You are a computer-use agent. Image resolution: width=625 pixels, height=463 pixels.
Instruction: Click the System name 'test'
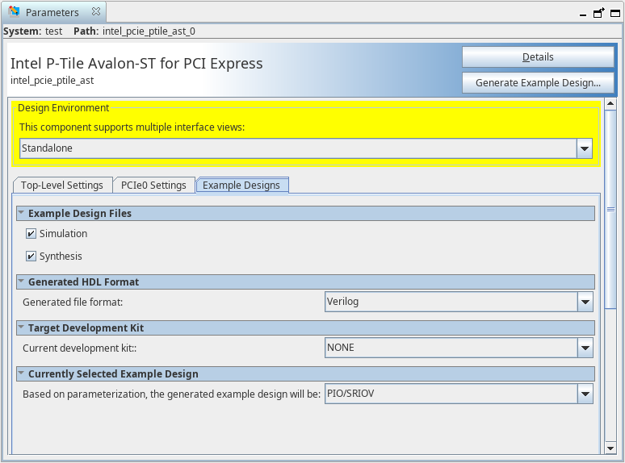pos(53,31)
